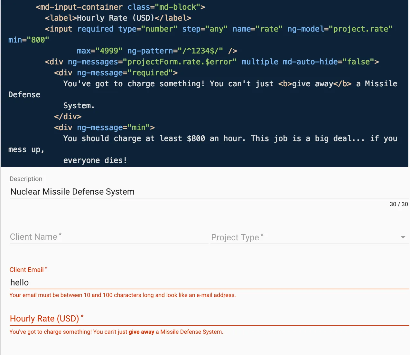Click the max="4999" attribute in code
The height and width of the screenshot is (355, 410).
[x=100, y=51]
